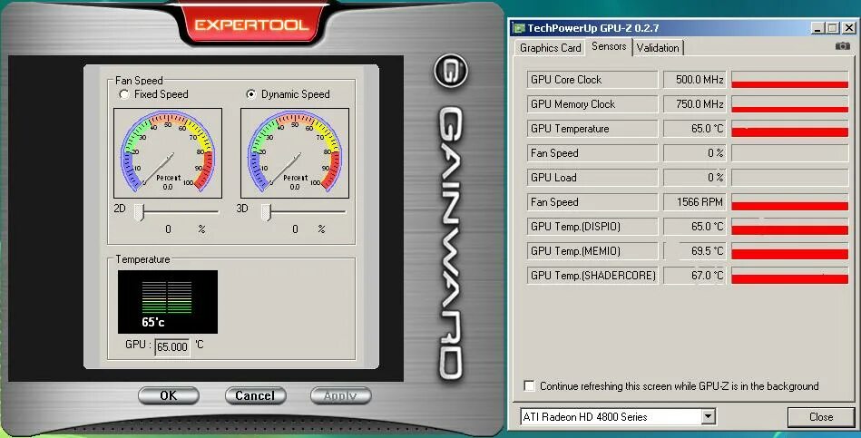
Task: Click the Apply button in ExperTool
Action: tap(340, 395)
